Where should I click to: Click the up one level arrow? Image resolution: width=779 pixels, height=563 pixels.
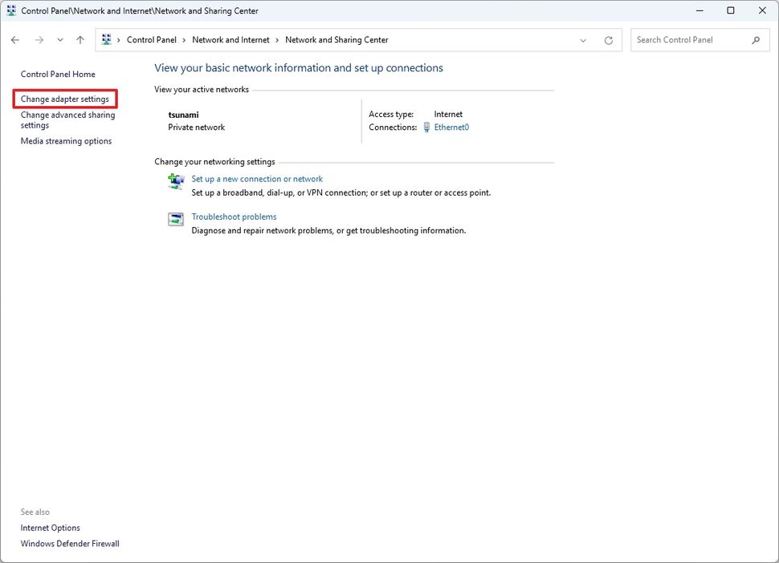pos(80,39)
